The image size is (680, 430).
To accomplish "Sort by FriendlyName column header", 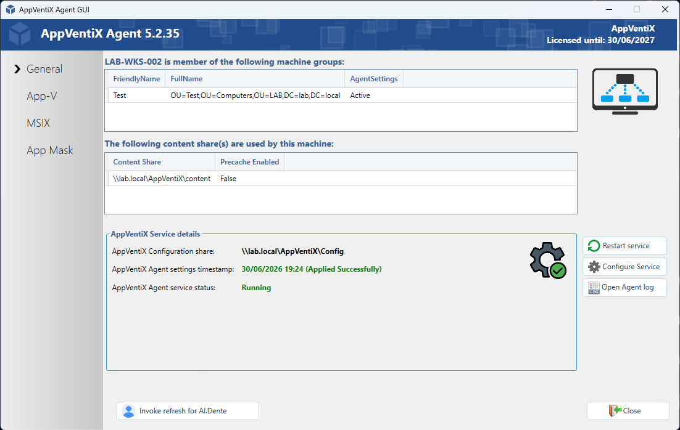I will [x=136, y=79].
